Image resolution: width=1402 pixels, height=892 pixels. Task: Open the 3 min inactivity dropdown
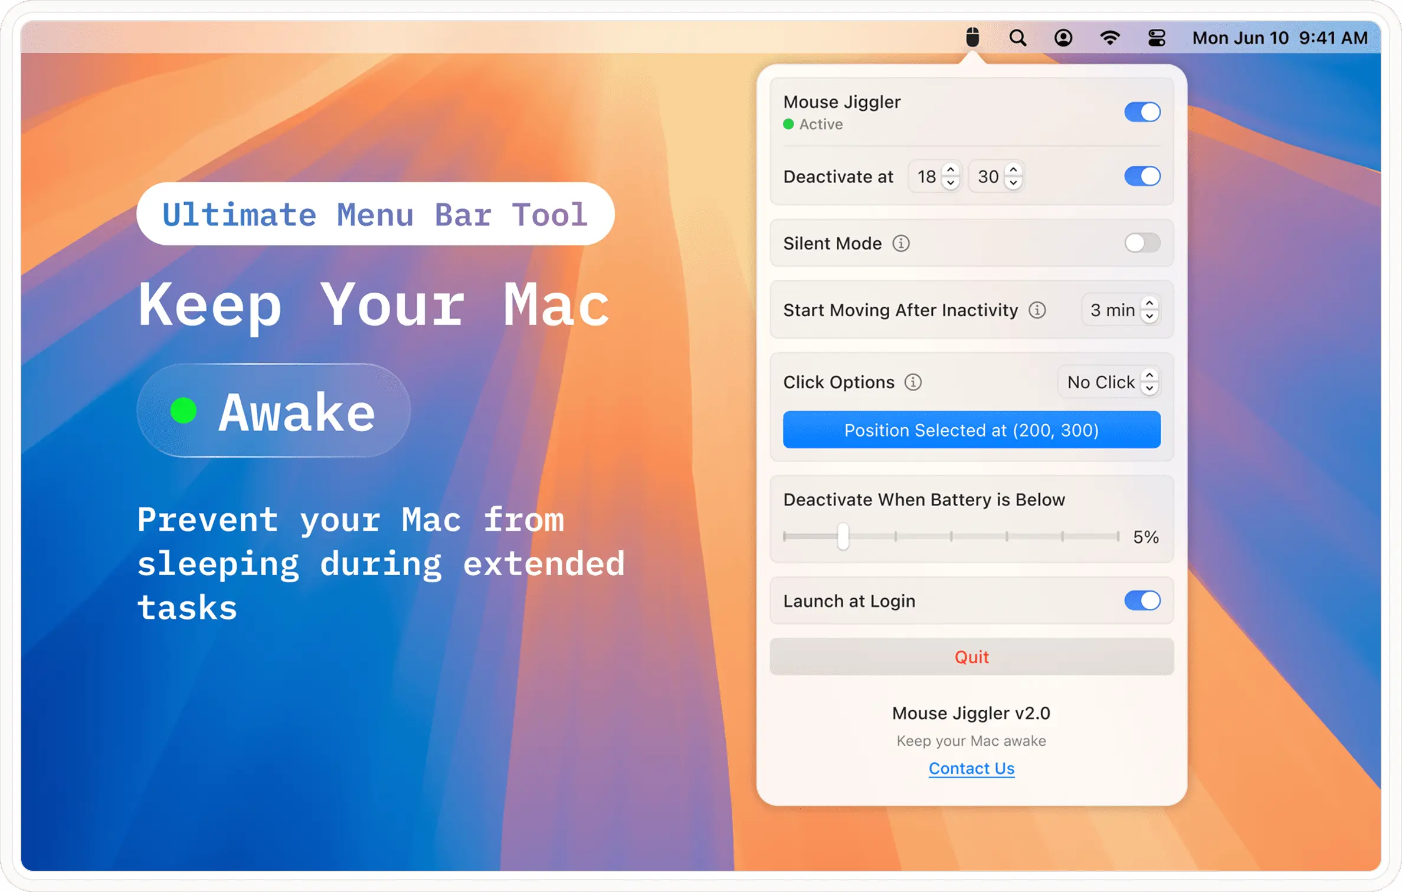pos(1122,310)
